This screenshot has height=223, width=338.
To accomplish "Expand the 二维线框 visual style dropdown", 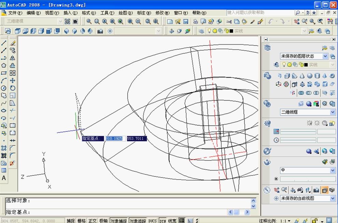I will click(333, 112).
